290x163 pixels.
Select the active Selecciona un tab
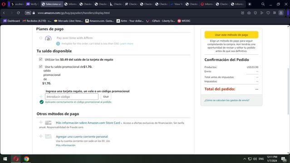(x=51, y=4)
